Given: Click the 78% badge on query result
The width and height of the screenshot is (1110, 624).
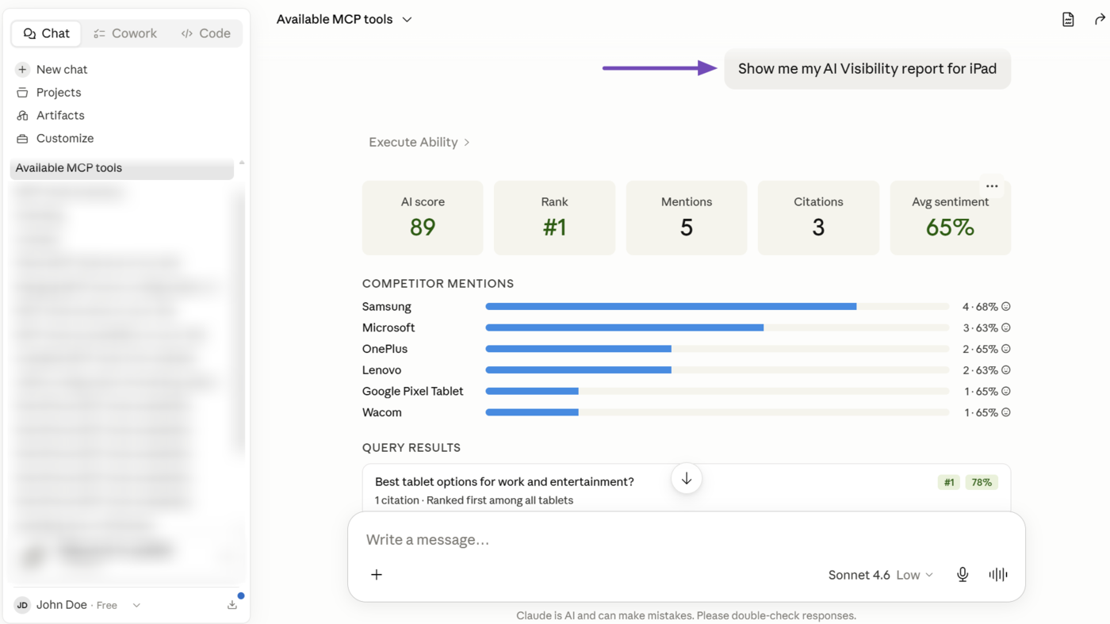Looking at the screenshot, I should [982, 483].
